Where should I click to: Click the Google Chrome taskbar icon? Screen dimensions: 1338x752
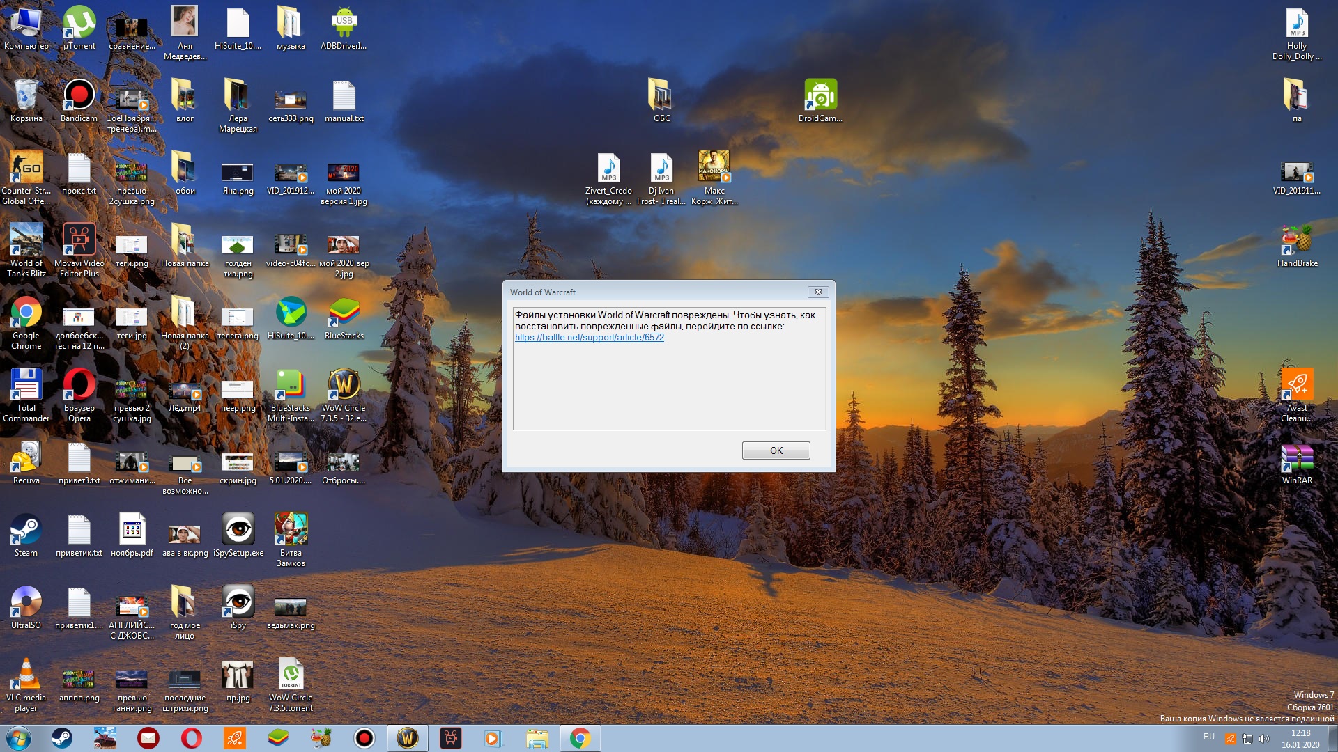[580, 738]
